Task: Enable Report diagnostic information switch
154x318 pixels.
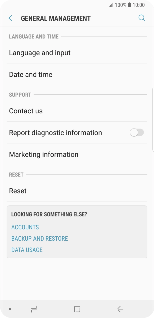Action: pos(137,133)
